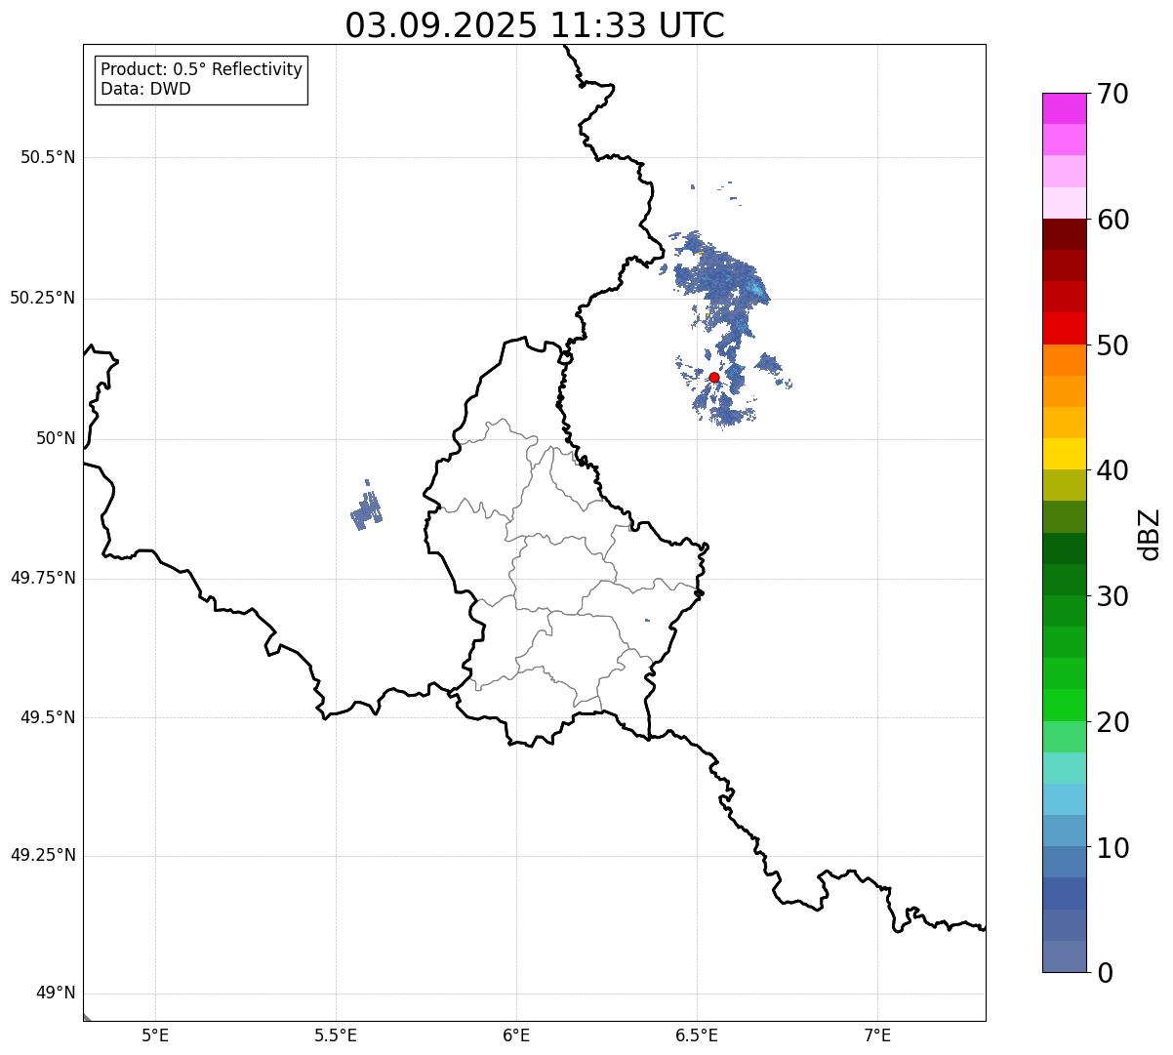Click the colorbar tick label '10'
Image resolution: width=1173 pixels, height=1055 pixels.
point(1112,847)
